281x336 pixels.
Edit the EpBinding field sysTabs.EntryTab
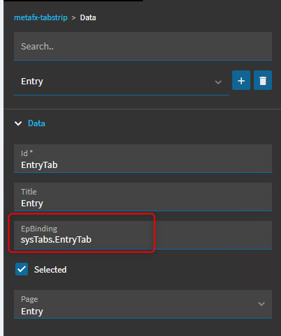point(143,235)
